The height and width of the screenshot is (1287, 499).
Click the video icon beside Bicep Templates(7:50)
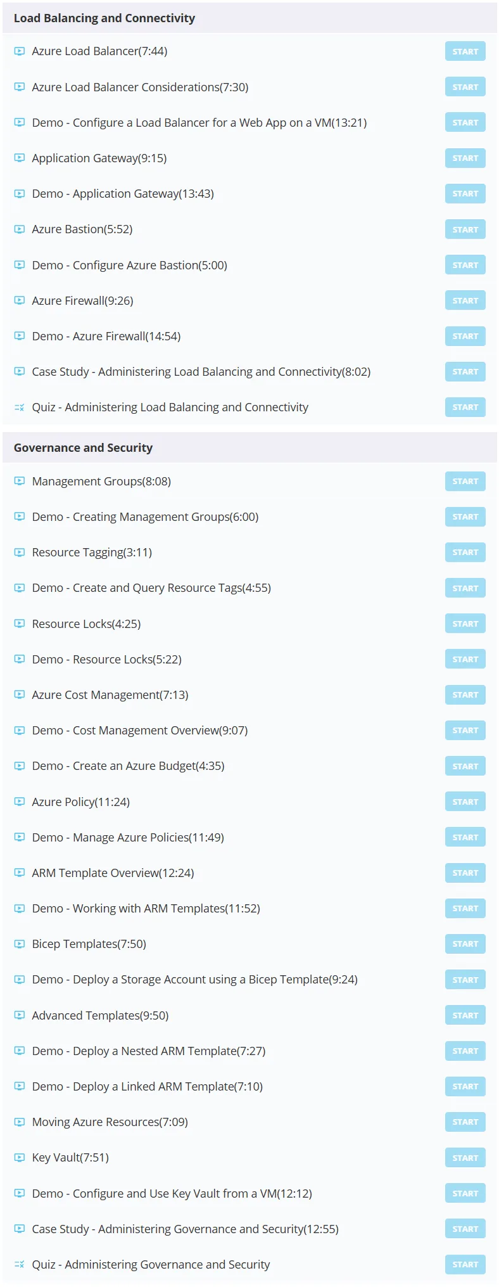pos(20,944)
